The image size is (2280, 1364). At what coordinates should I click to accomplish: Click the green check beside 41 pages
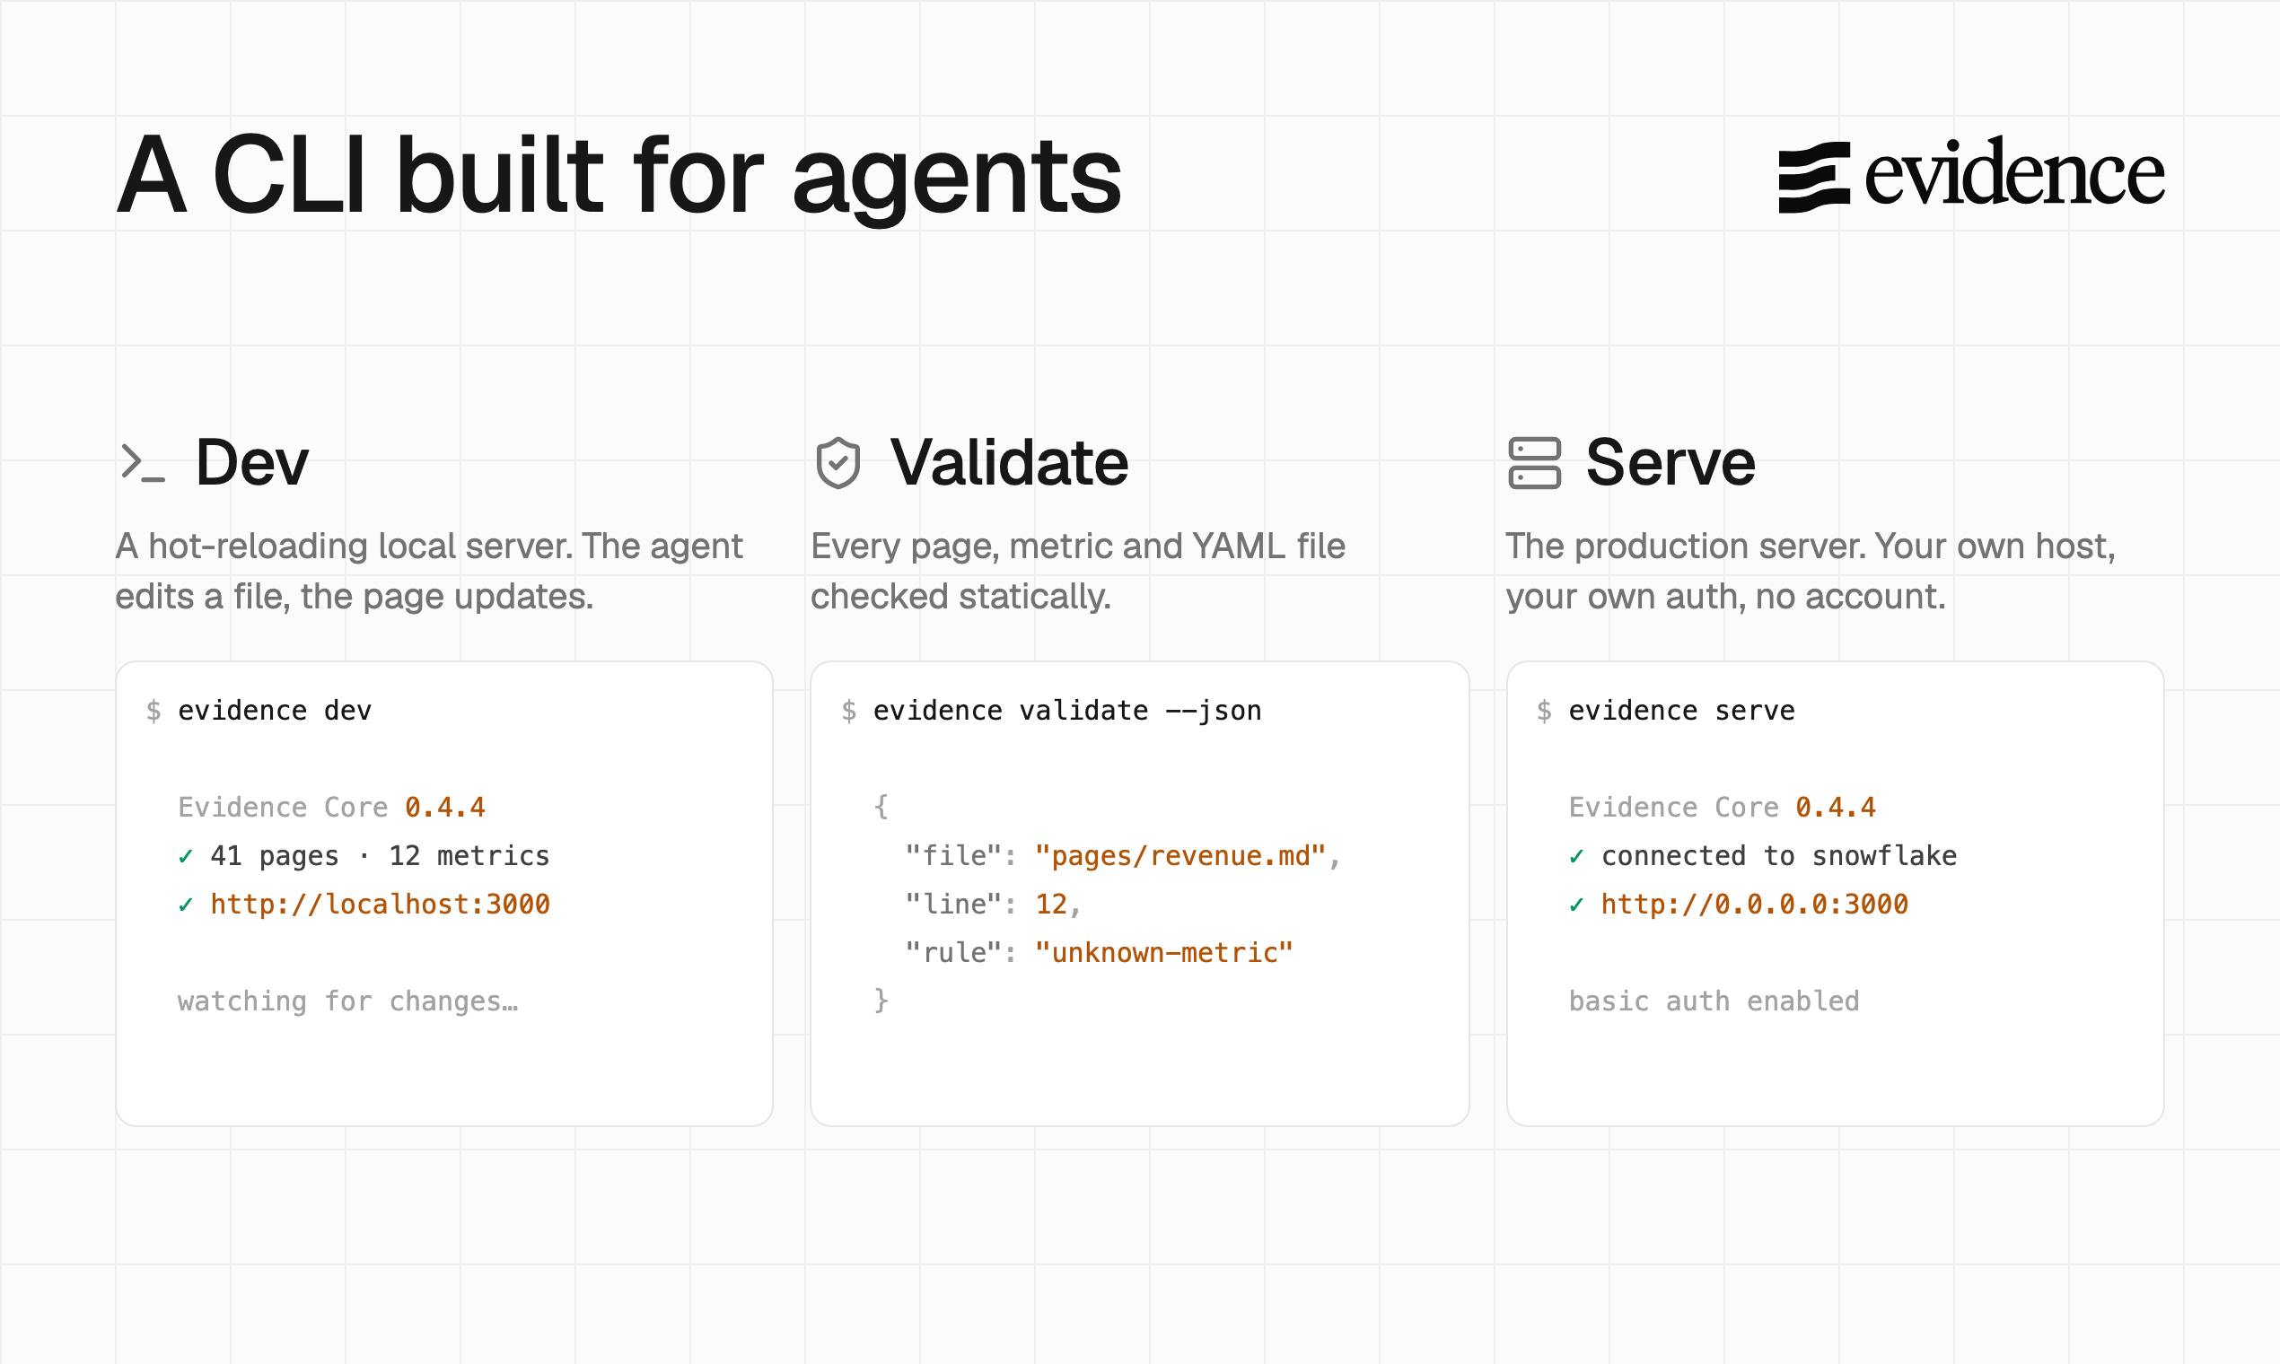pyautogui.click(x=186, y=857)
